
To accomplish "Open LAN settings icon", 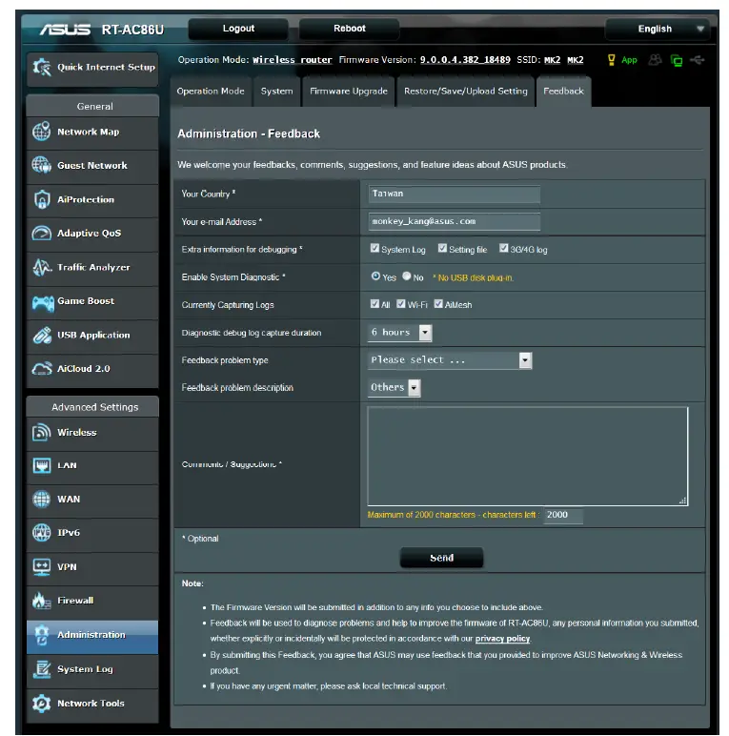I will click(x=41, y=465).
